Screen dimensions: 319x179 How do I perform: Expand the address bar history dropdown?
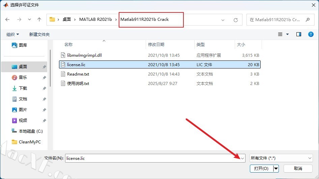click(223, 20)
